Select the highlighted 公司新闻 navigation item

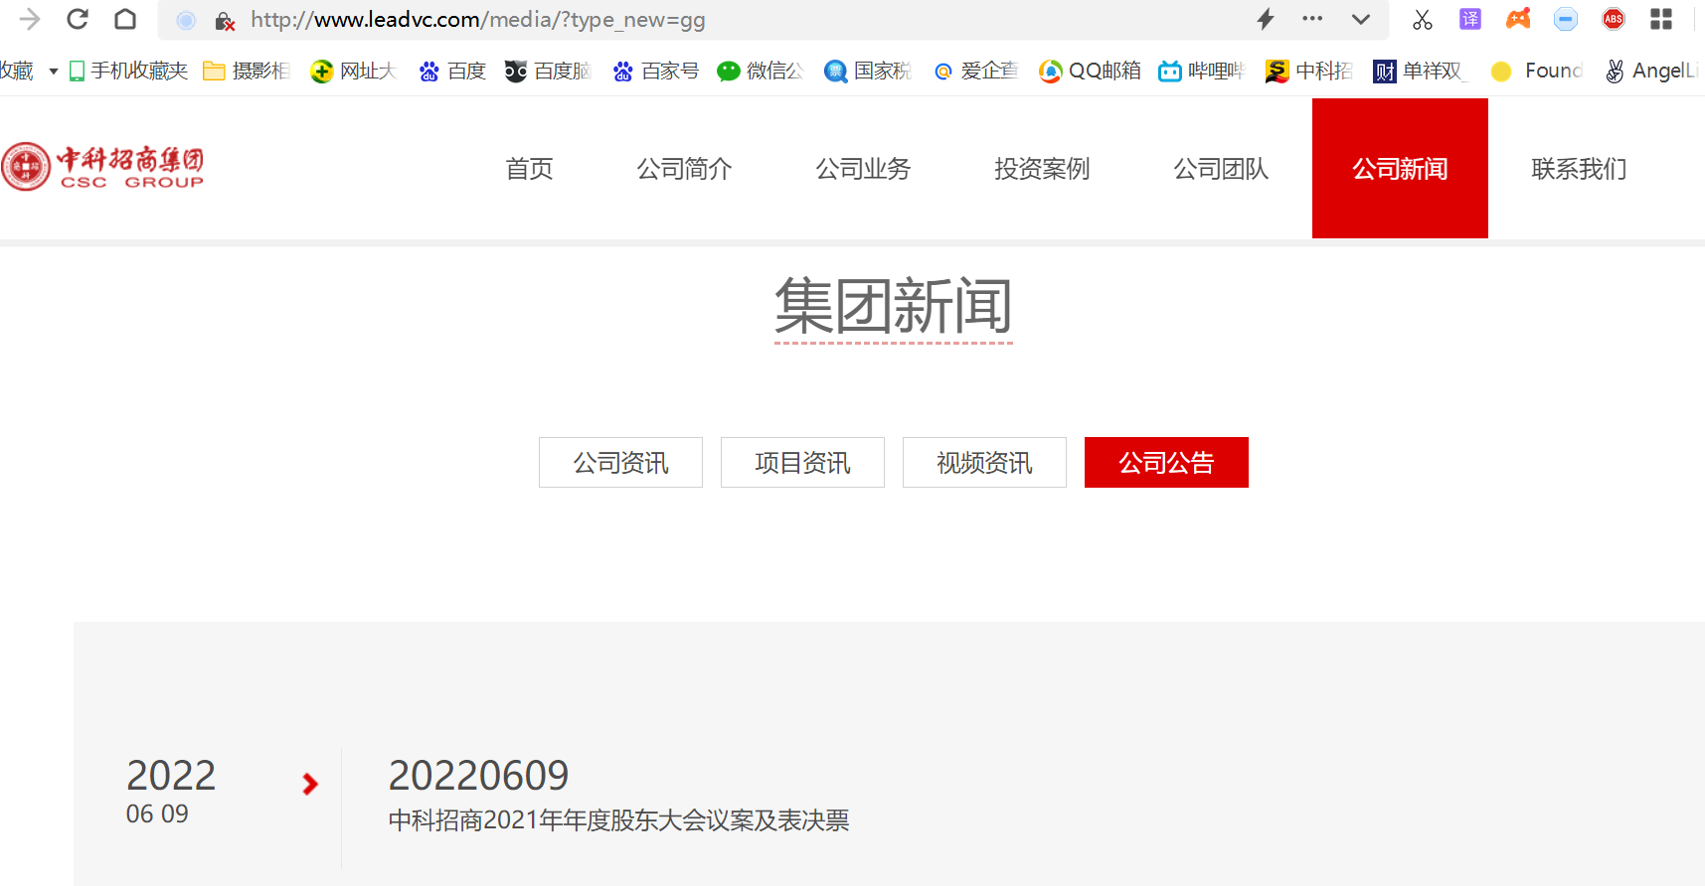pos(1400,169)
